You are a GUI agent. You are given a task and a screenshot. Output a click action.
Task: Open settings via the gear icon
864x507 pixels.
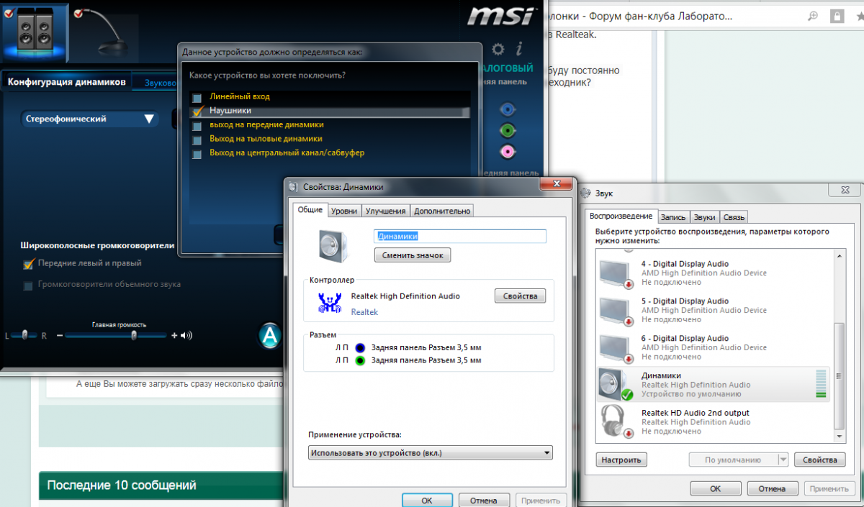coord(498,49)
